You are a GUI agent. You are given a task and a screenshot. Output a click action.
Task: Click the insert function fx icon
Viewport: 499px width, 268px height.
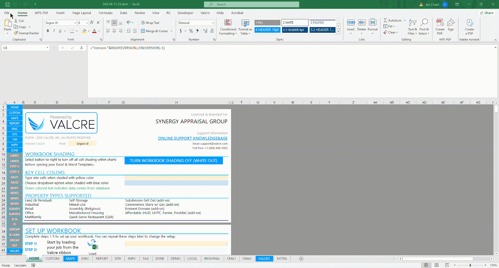81,48
